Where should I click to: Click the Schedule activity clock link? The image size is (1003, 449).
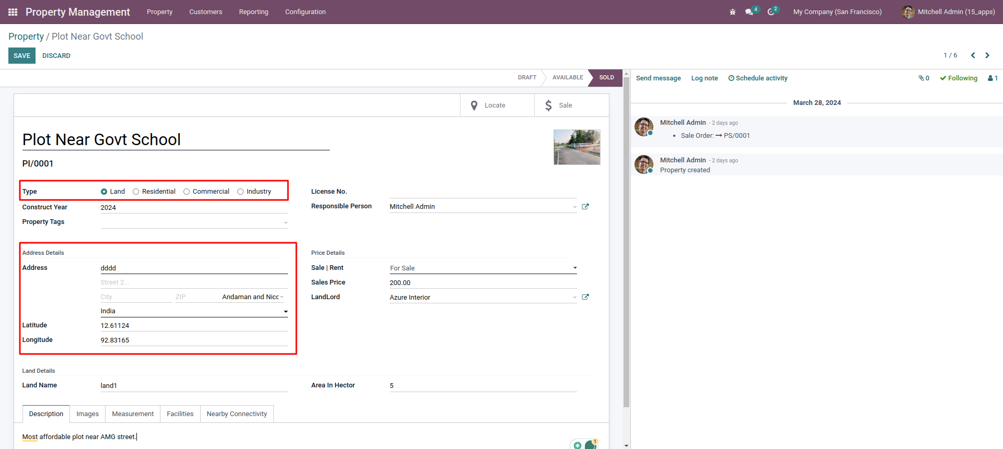[758, 78]
